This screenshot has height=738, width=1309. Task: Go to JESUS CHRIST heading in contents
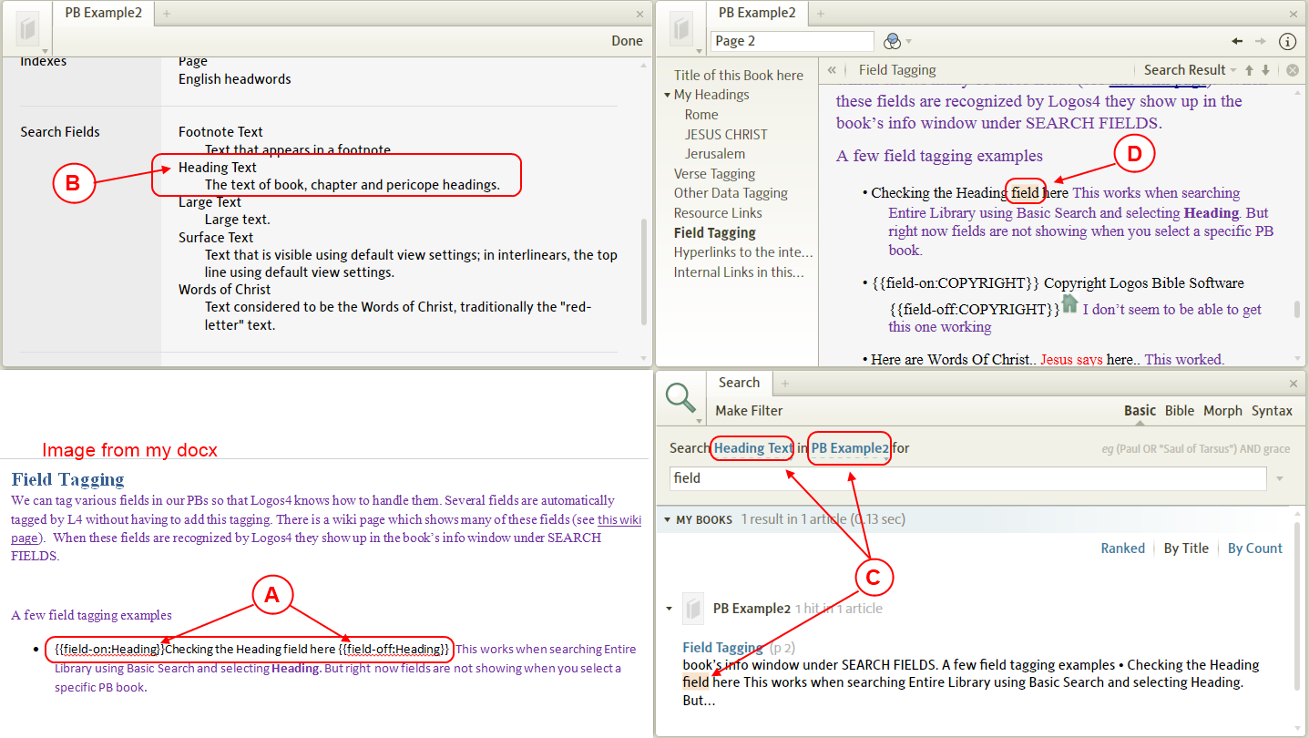(726, 135)
